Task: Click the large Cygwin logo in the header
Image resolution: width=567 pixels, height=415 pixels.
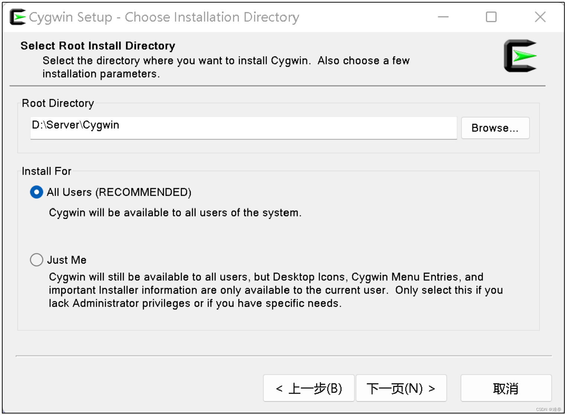Action: pos(520,56)
